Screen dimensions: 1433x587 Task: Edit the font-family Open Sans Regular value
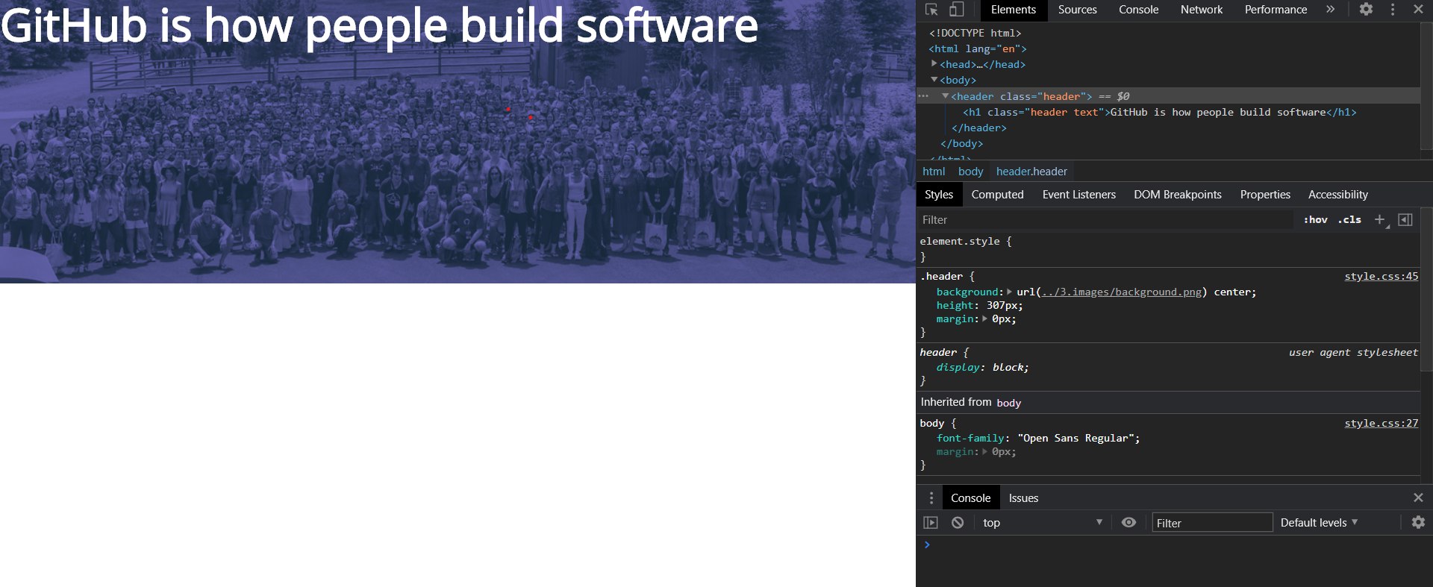click(x=1075, y=439)
